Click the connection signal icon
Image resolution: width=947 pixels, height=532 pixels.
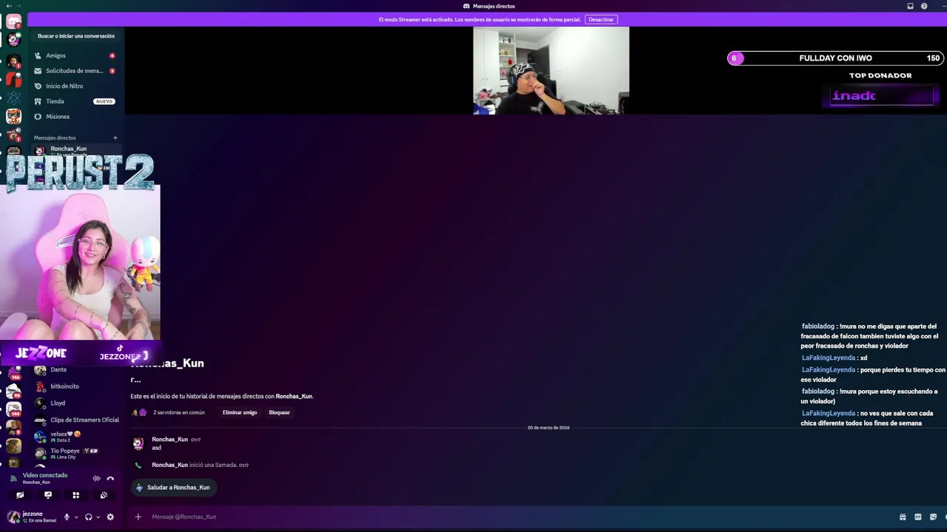[x=13, y=479]
